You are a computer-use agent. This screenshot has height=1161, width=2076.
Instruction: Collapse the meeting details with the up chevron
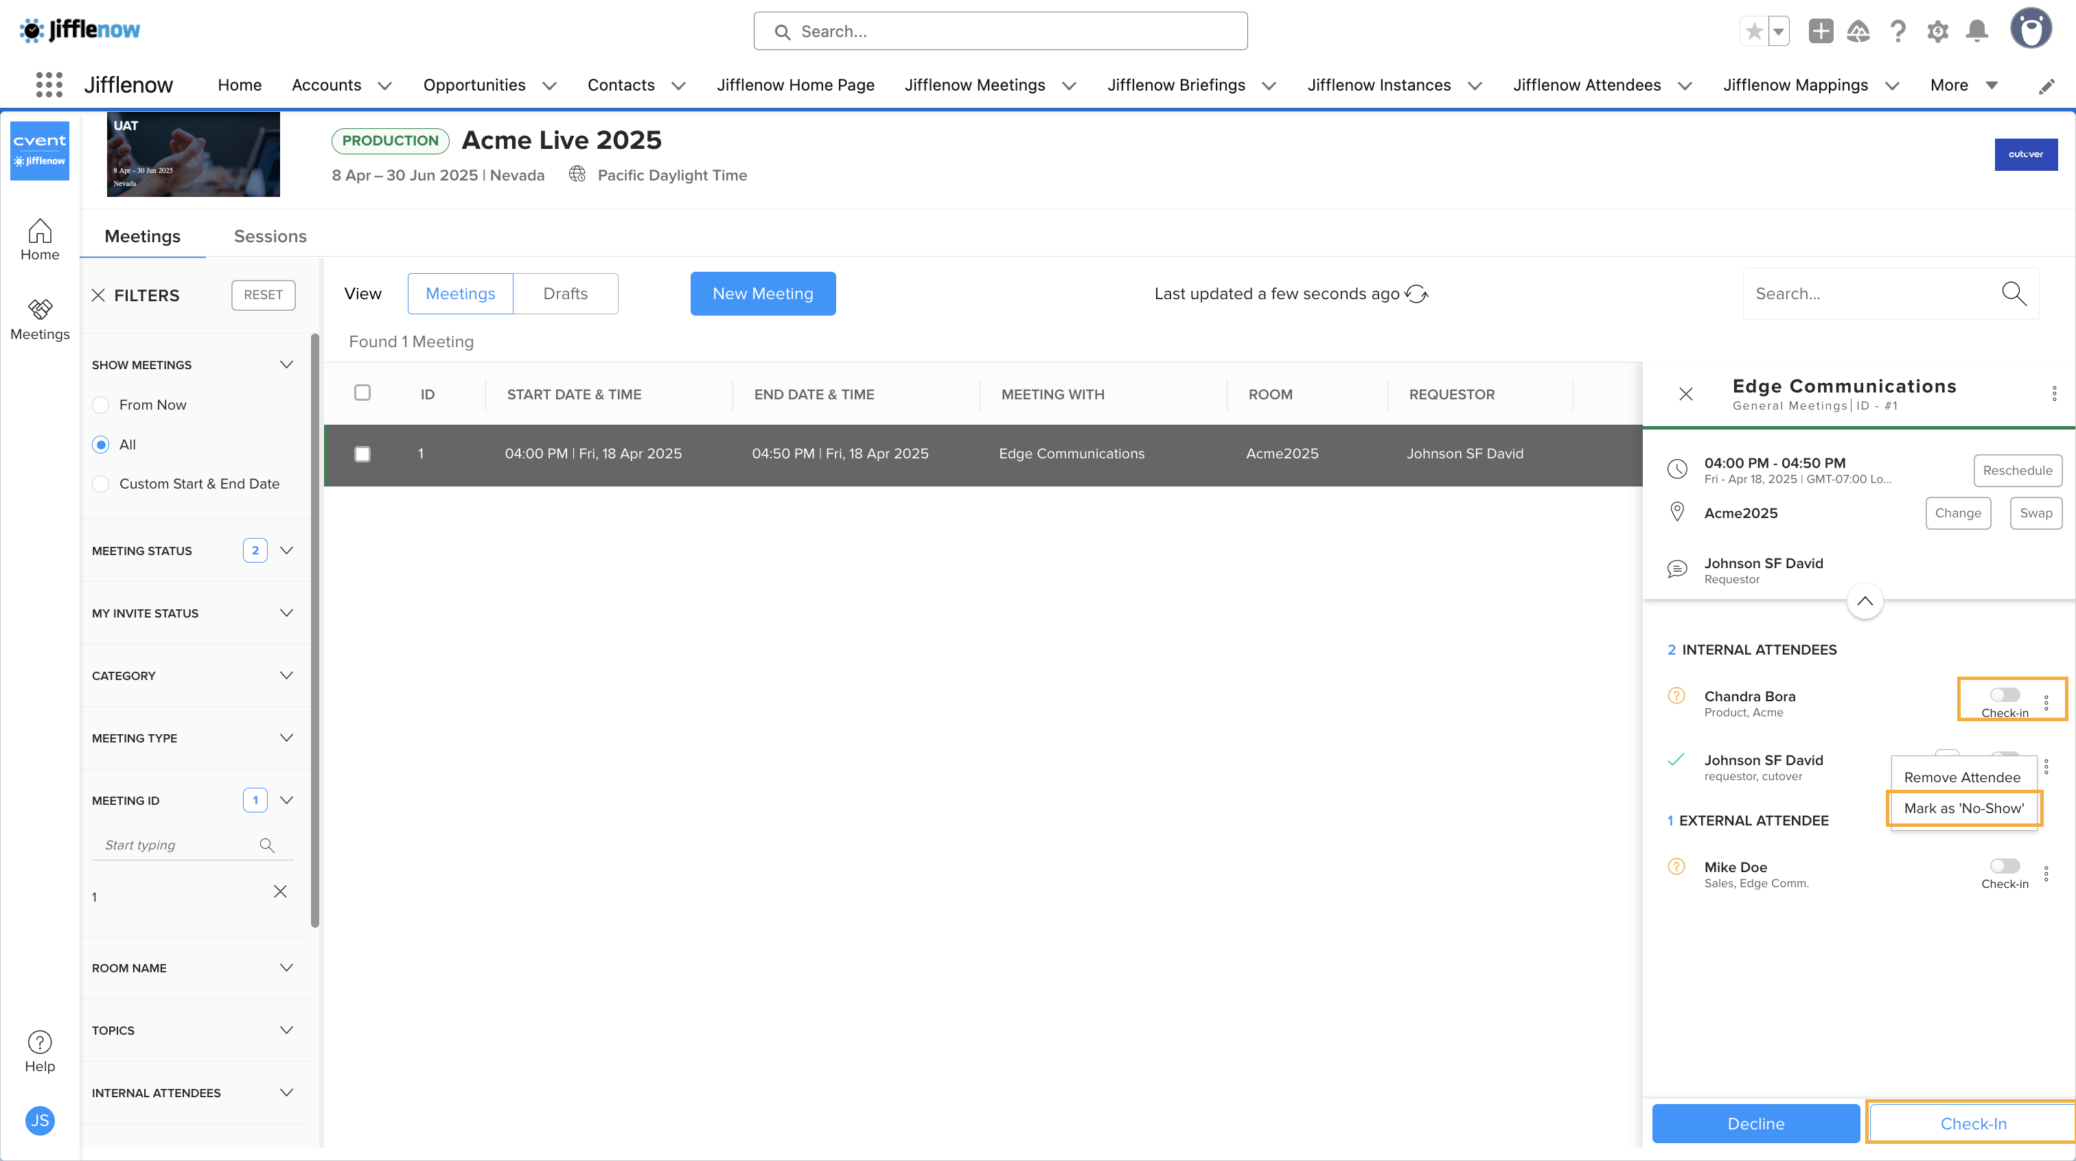[x=1865, y=601]
